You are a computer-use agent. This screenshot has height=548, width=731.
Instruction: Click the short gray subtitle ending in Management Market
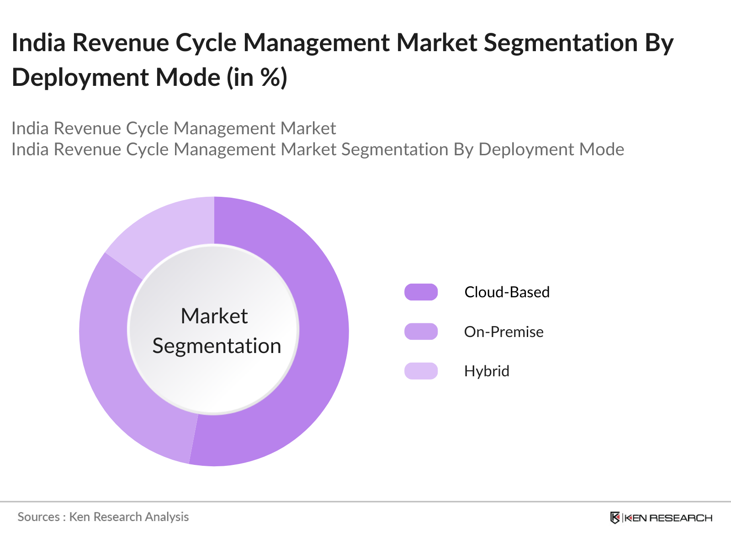[x=174, y=128]
